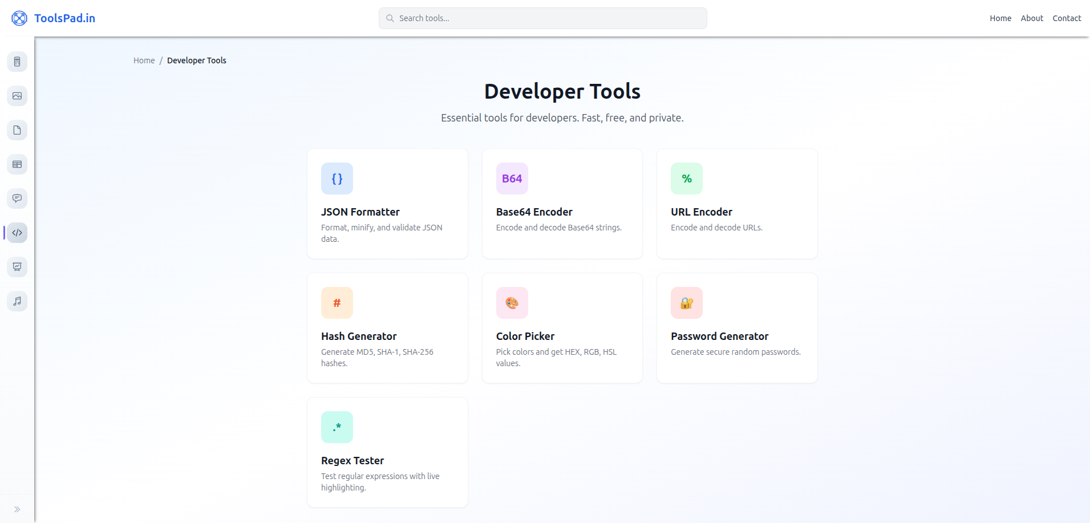Open the Hash Generator tool
The height and width of the screenshot is (523, 1090).
387,328
